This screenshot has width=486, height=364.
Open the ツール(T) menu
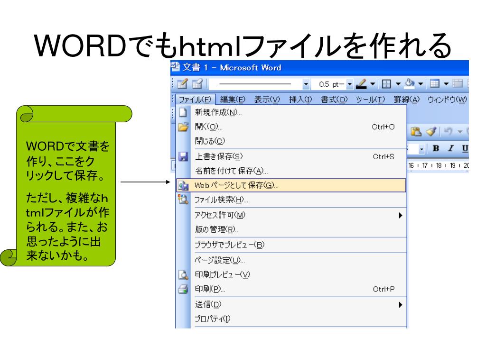click(x=370, y=100)
